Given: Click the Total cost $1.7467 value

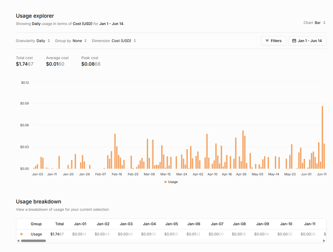Looking at the screenshot, I should 25,64.
